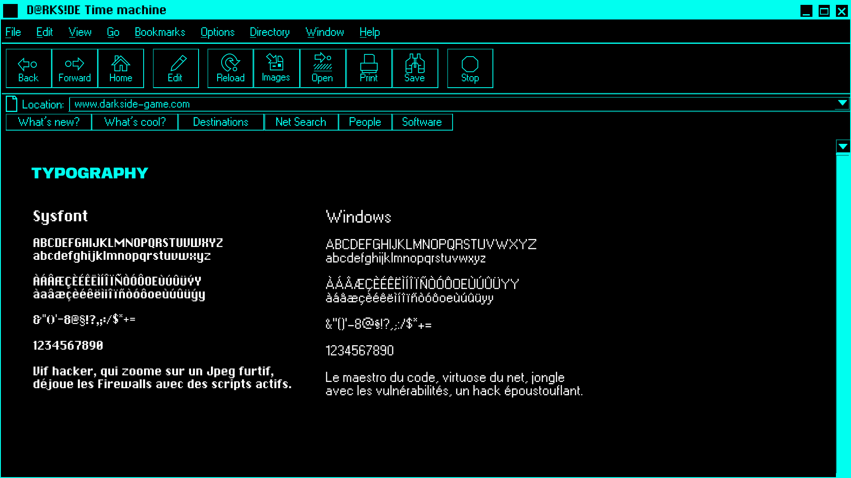Click the Save binoculars toolbar icon
The image size is (851, 478).
(415, 63)
